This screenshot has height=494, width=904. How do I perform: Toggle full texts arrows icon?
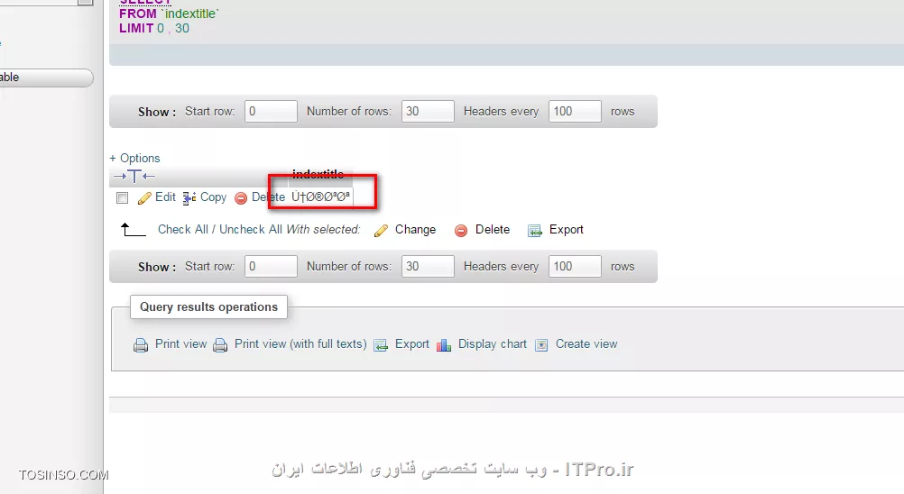click(x=134, y=176)
